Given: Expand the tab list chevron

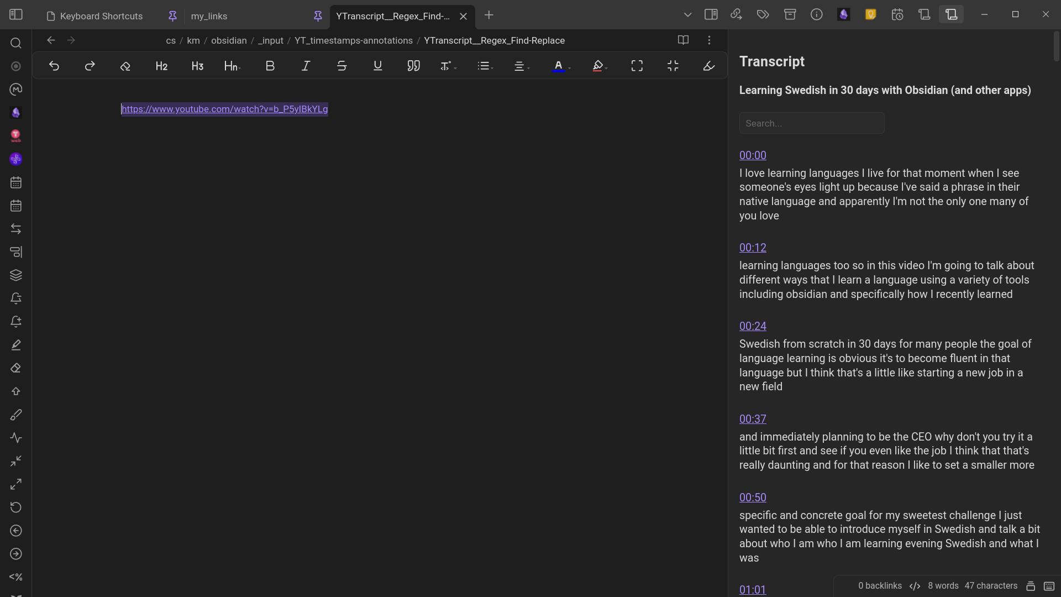Looking at the screenshot, I should tap(687, 15).
